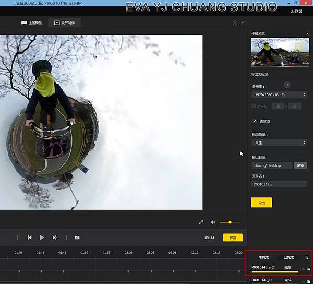Image resolution: width=313 pixels, height=284 pixels.
Task: Click the 浏览 browse button
Action: [x=300, y=165]
